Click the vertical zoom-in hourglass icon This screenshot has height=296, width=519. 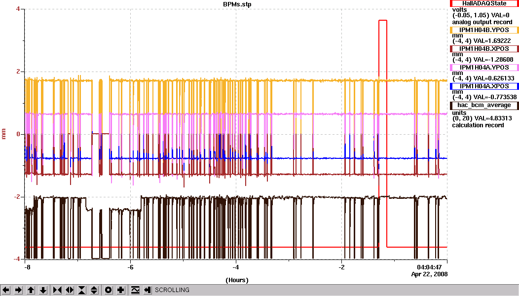point(82,290)
